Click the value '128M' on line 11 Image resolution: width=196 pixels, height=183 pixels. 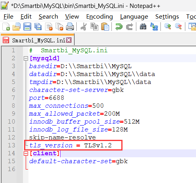pyautogui.click(x=120, y=130)
